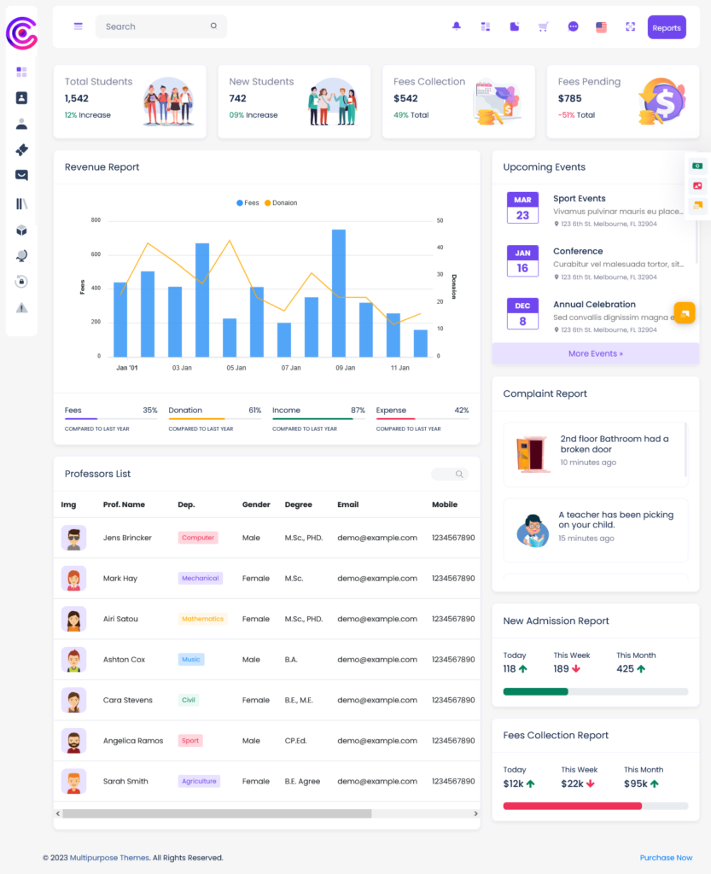The width and height of the screenshot is (711, 874).
Task: Toggle the sidebar with the hamburger menu
Action: 78,26
